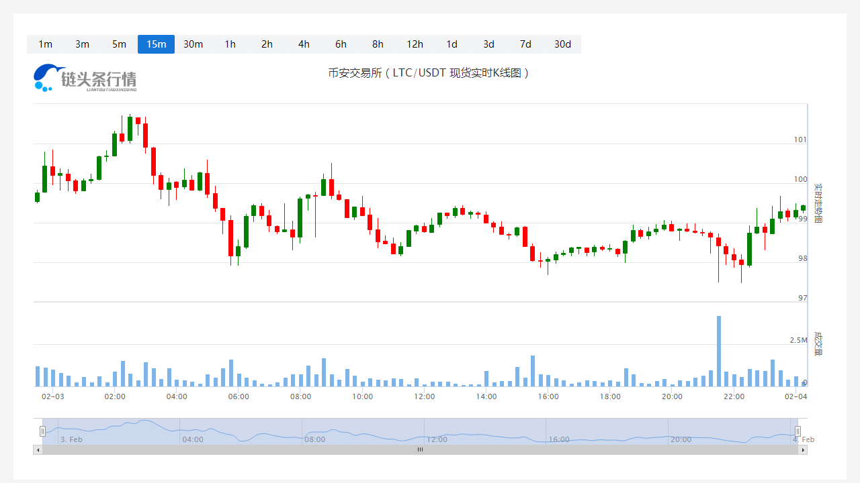
Task: Choose the 7d interval
Action: [525, 44]
